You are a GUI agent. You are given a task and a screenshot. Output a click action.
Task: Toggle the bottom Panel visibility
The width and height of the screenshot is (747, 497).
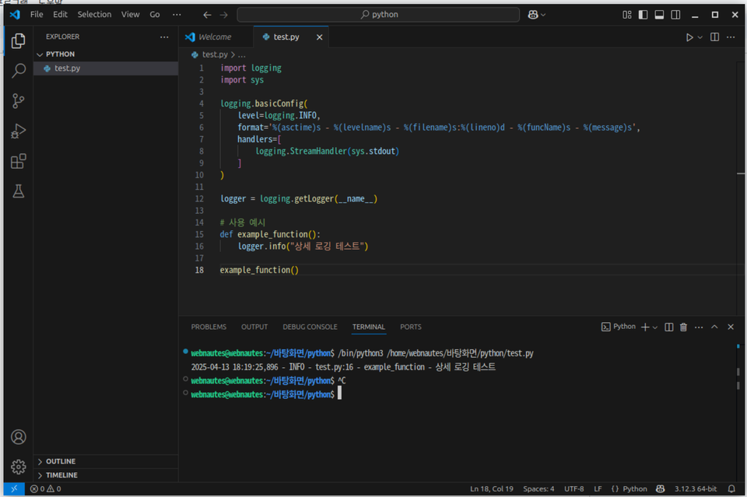(659, 15)
